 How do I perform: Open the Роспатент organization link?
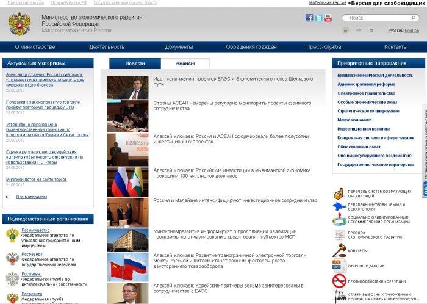pyautogui.click(x=32, y=274)
